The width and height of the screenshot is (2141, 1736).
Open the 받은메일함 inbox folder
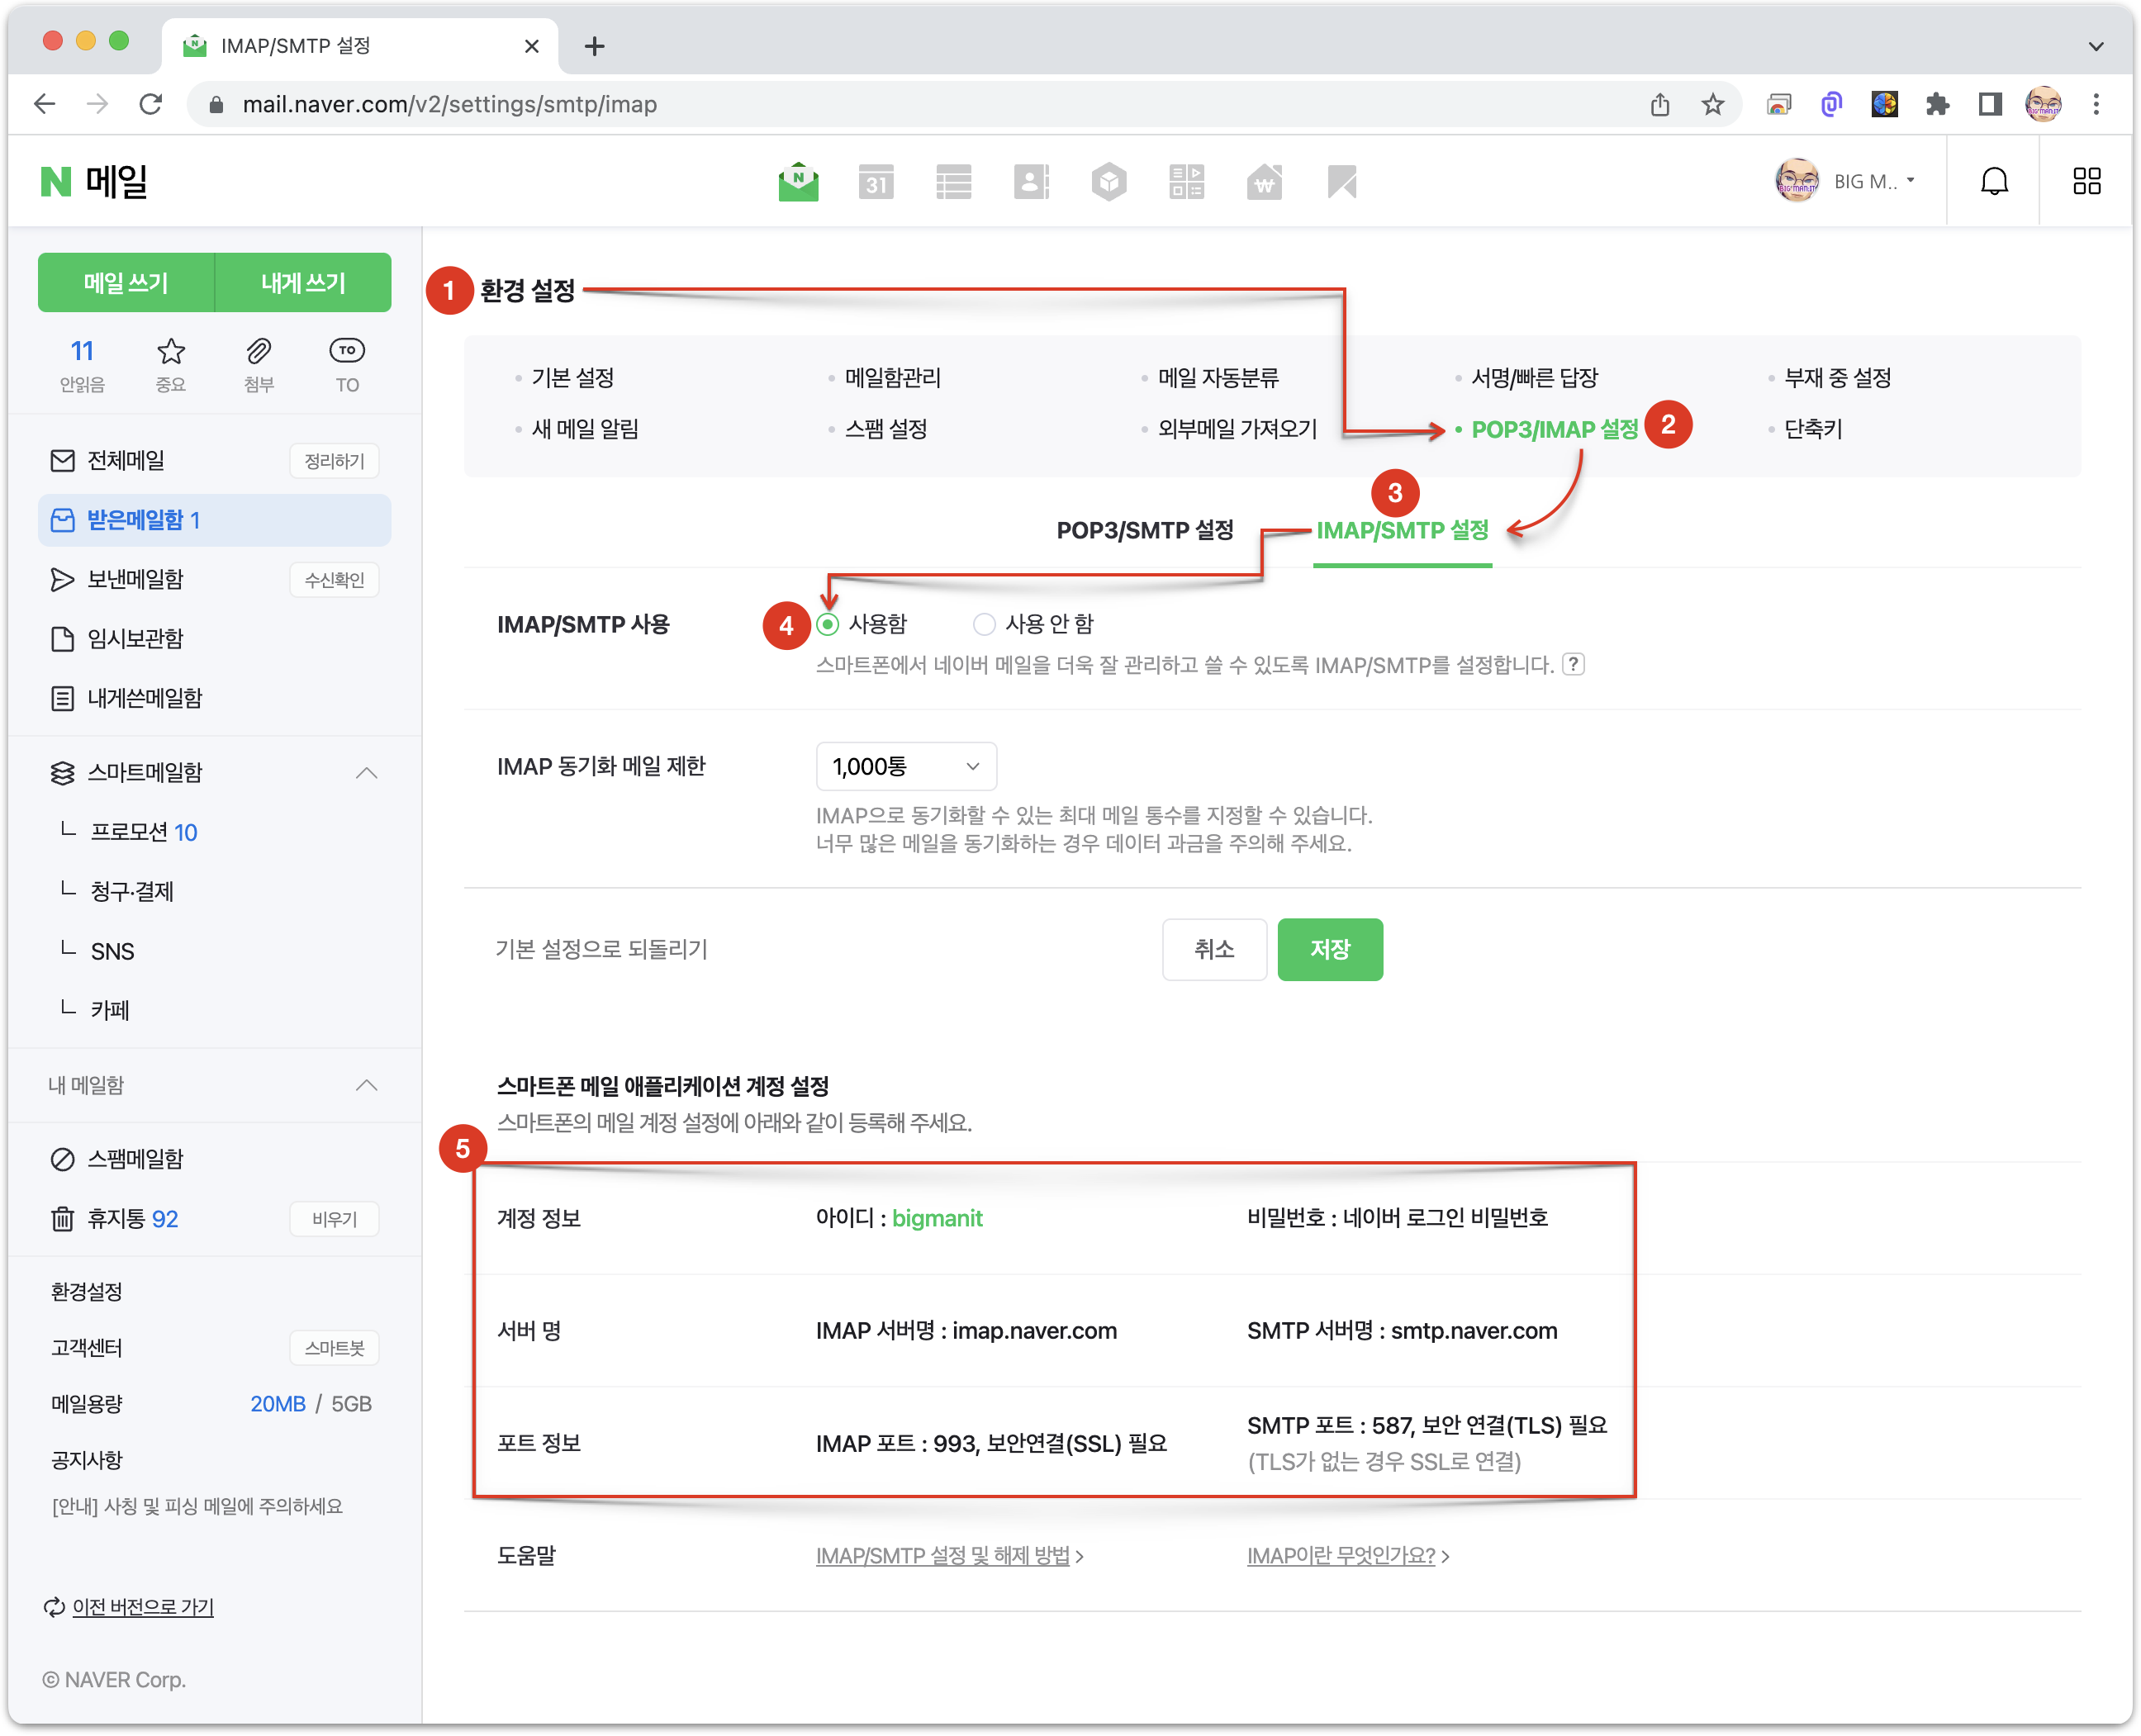pos(214,520)
